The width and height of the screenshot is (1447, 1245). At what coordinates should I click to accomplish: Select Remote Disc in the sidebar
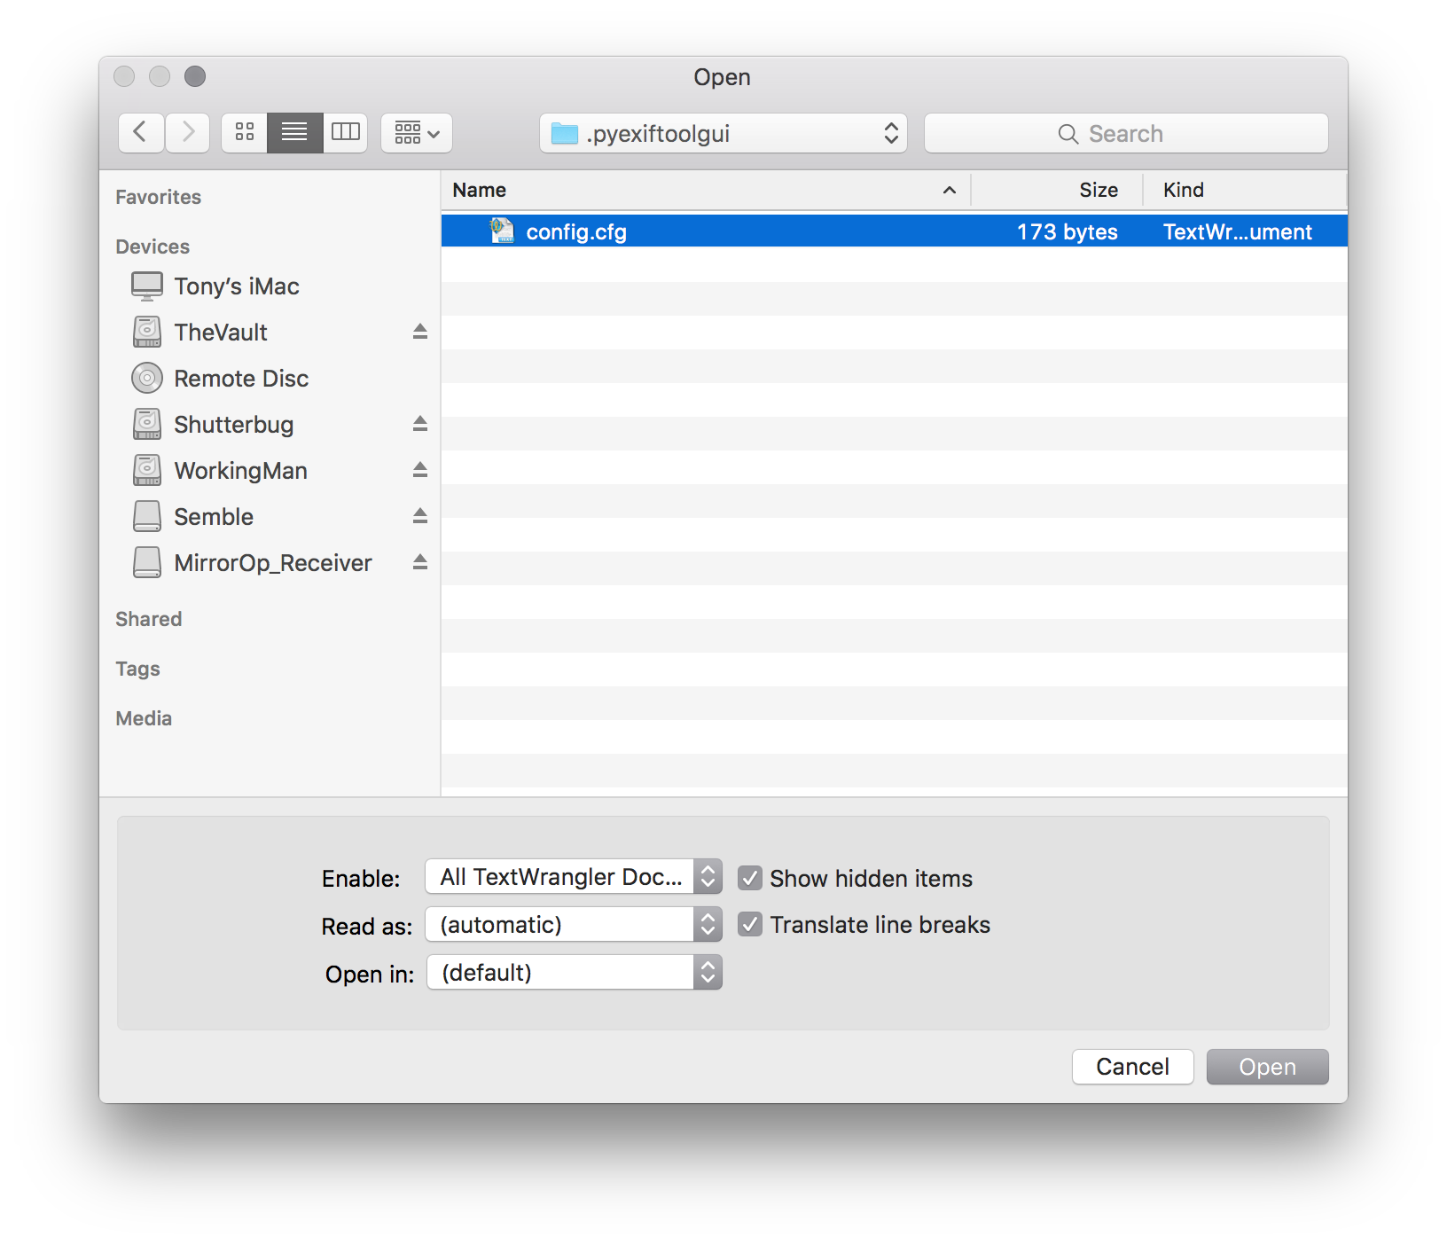(x=270, y=379)
